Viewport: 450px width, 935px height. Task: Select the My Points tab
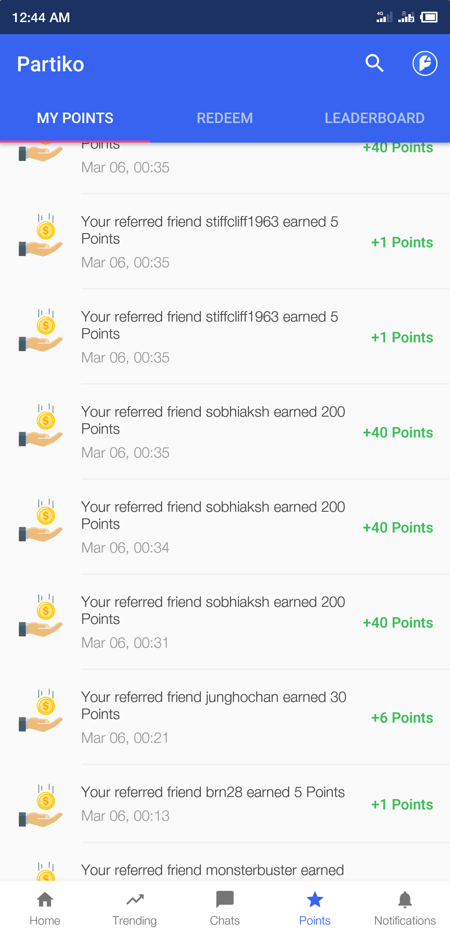(x=75, y=118)
